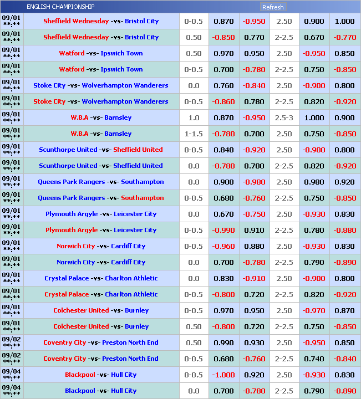Viewport: 361px width, 399px height.
Task: Select 0.920 odds for Queens Park Rangers match
Action: 344,182
